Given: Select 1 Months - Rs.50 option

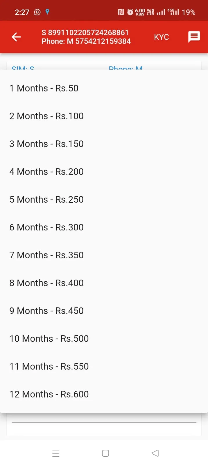Looking at the screenshot, I should coord(104,88).
